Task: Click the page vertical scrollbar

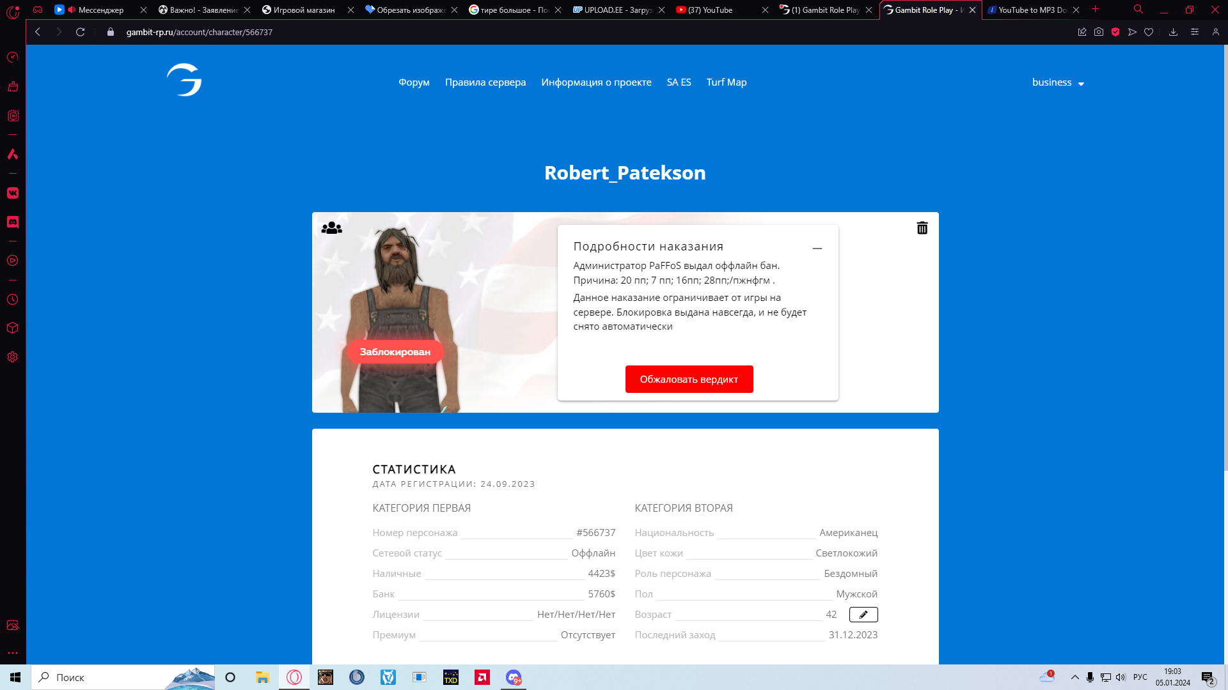Action: click(x=1225, y=256)
